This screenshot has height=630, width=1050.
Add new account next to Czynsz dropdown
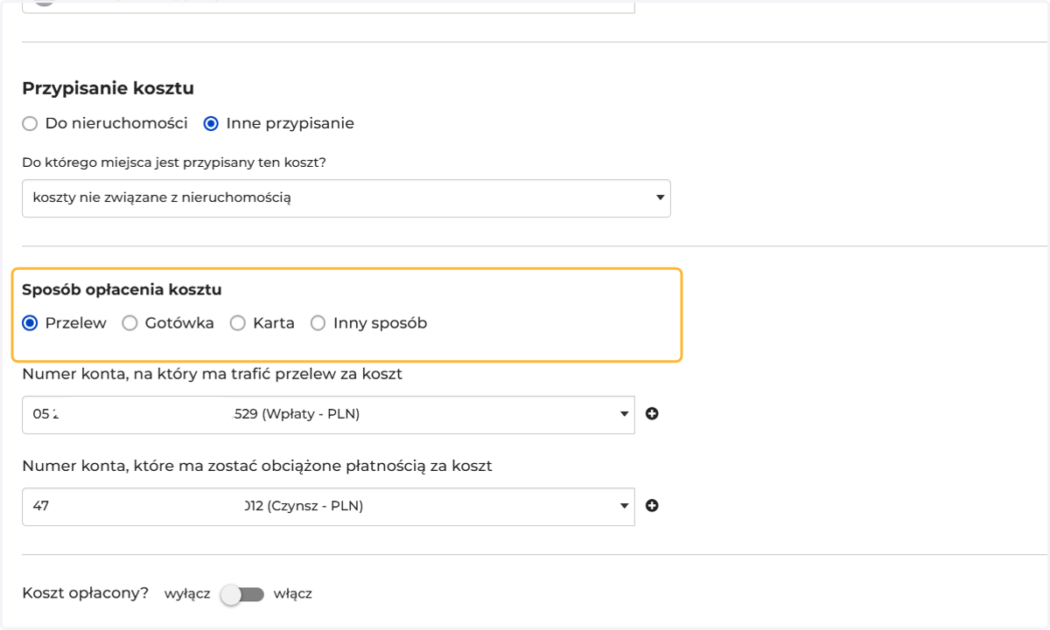(652, 505)
